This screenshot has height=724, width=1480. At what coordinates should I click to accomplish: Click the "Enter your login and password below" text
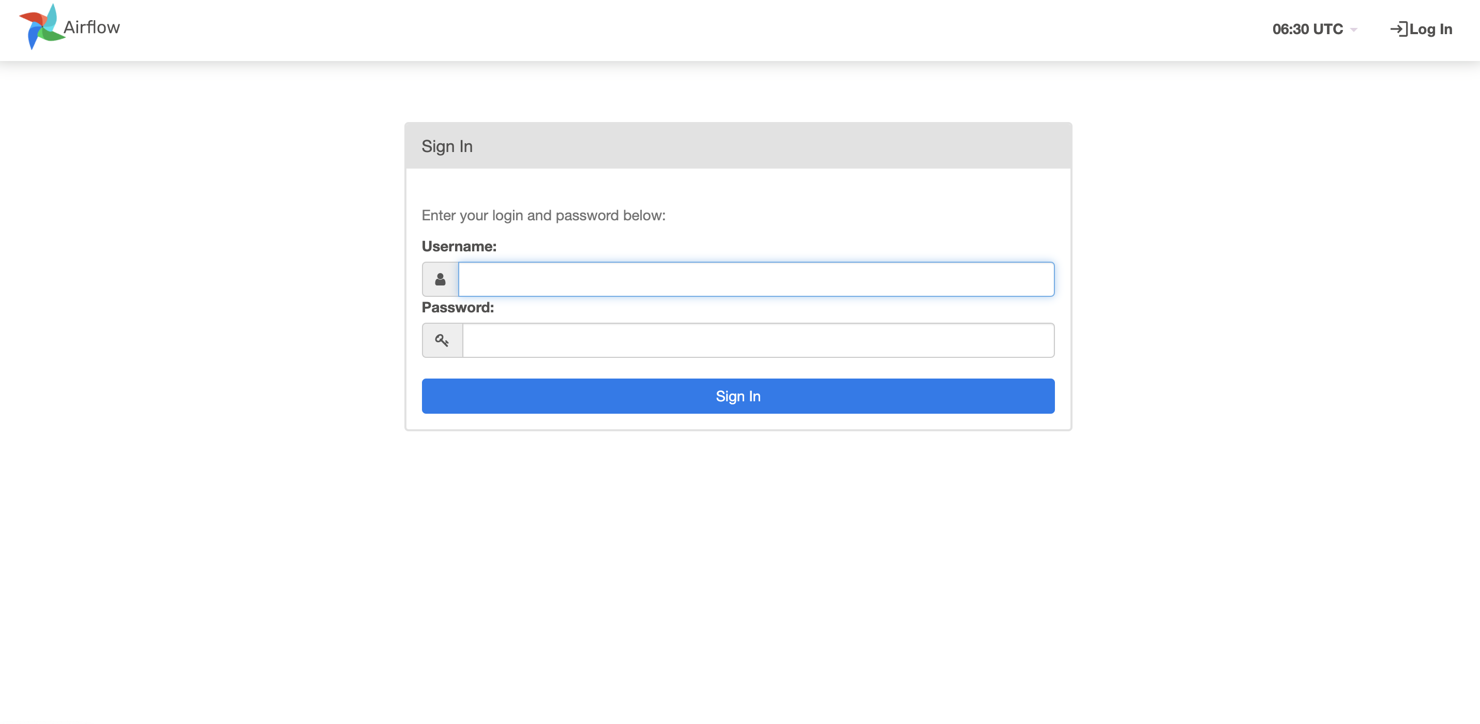click(543, 216)
